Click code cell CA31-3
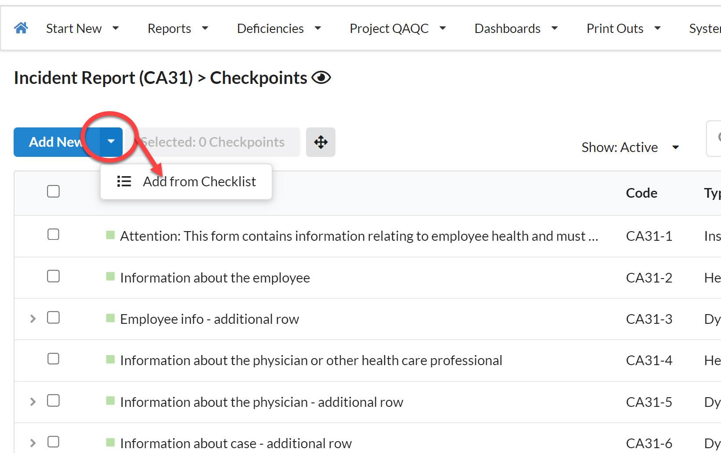This screenshot has height=453, width=721. pos(649,319)
